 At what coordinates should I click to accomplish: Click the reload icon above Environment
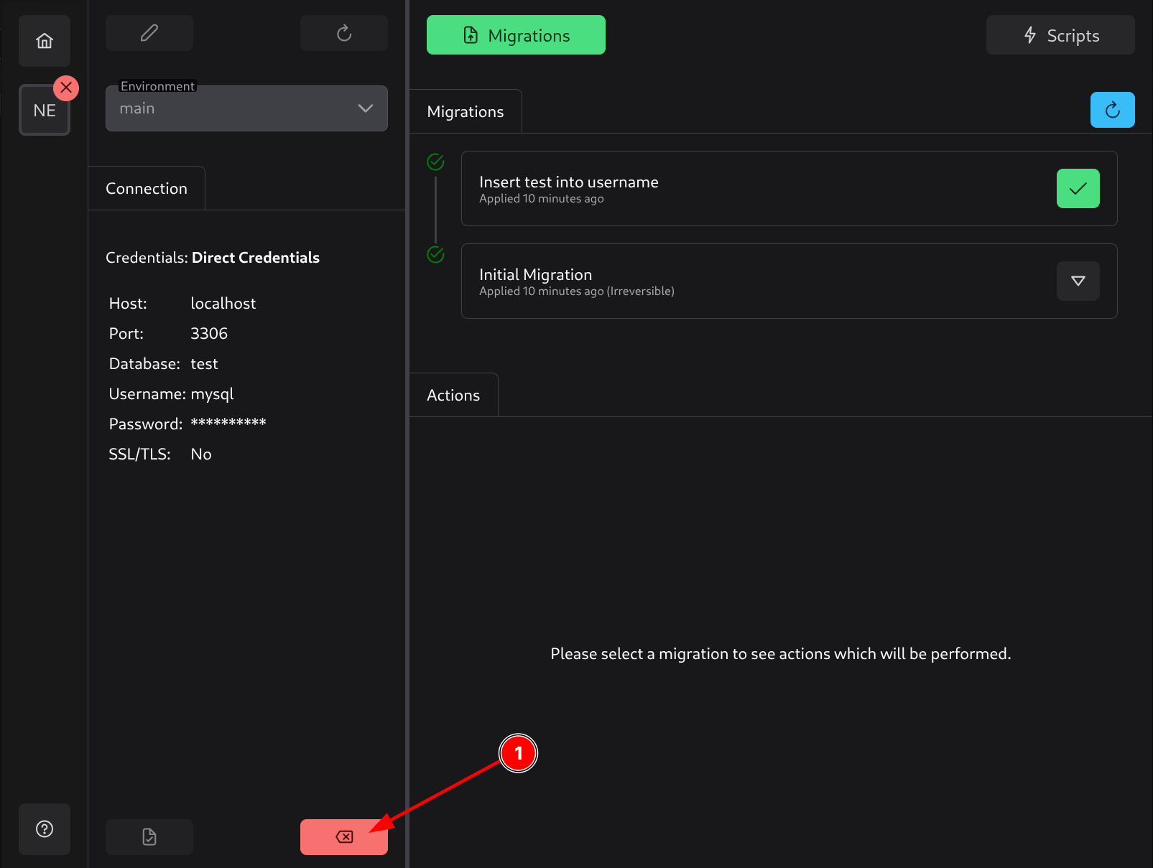(x=343, y=33)
